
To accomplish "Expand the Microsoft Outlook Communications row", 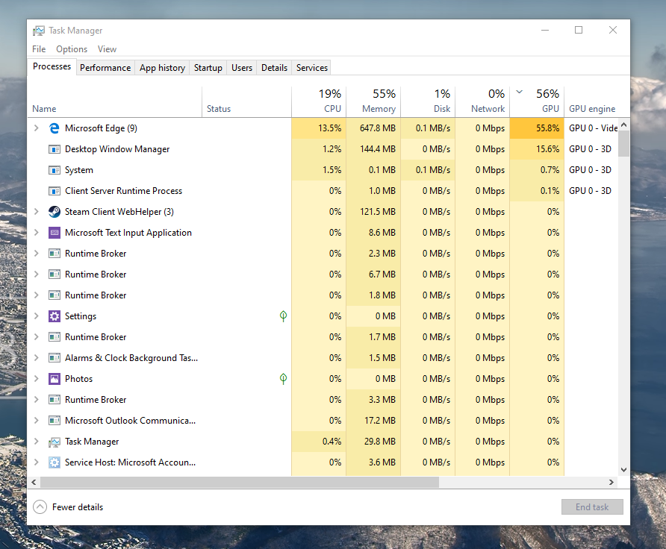I will (x=37, y=421).
